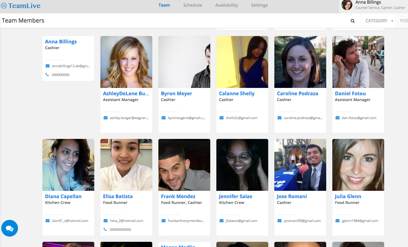The width and height of the screenshot is (408, 247).
Task: Click email icon on Anna Billings card
Action: pos(47,66)
